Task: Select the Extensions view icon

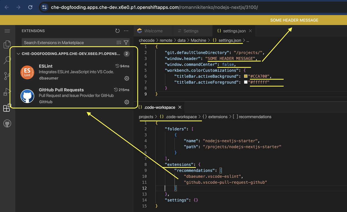Action: point(7,108)
